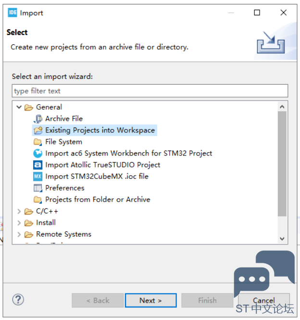Screen dimensions: 300x320
Task: Click the Projects from Folder or Archive icon
Action: [x=37, y=200]
